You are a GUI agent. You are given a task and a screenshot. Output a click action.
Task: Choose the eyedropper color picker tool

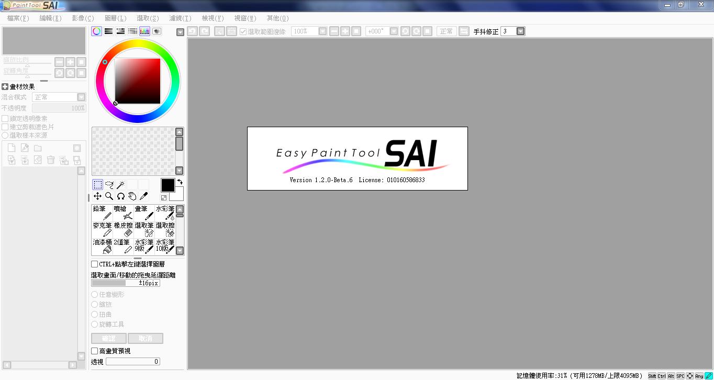click(x=143, y=196)
